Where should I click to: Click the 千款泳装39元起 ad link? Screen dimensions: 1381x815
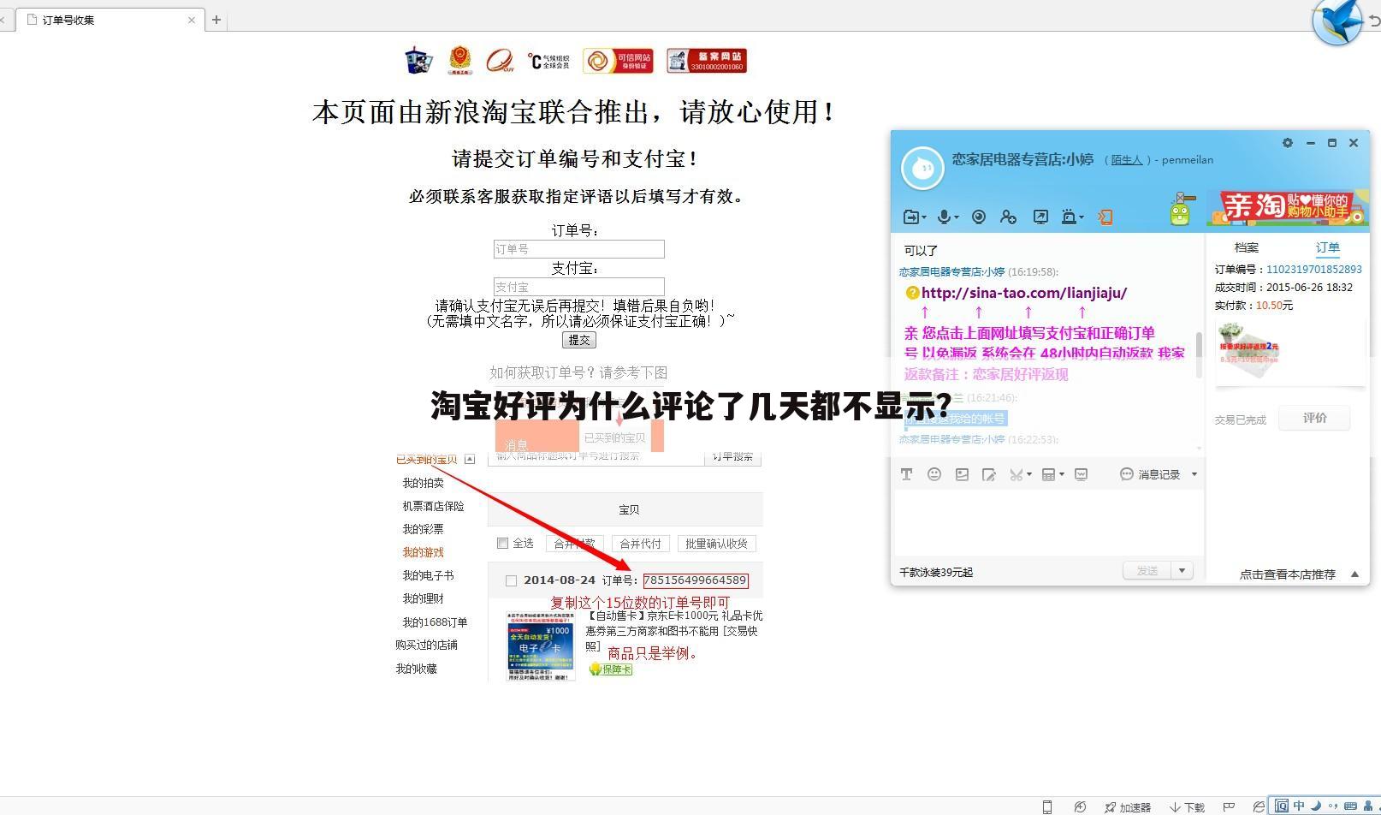pos(936,573)
